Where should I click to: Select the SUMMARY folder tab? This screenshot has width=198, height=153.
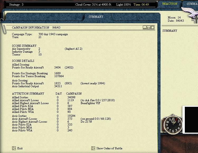point(96,17)
